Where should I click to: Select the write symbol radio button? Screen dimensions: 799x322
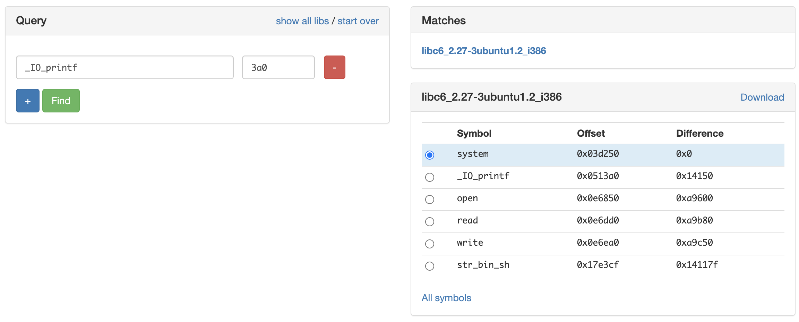point(430,244)
